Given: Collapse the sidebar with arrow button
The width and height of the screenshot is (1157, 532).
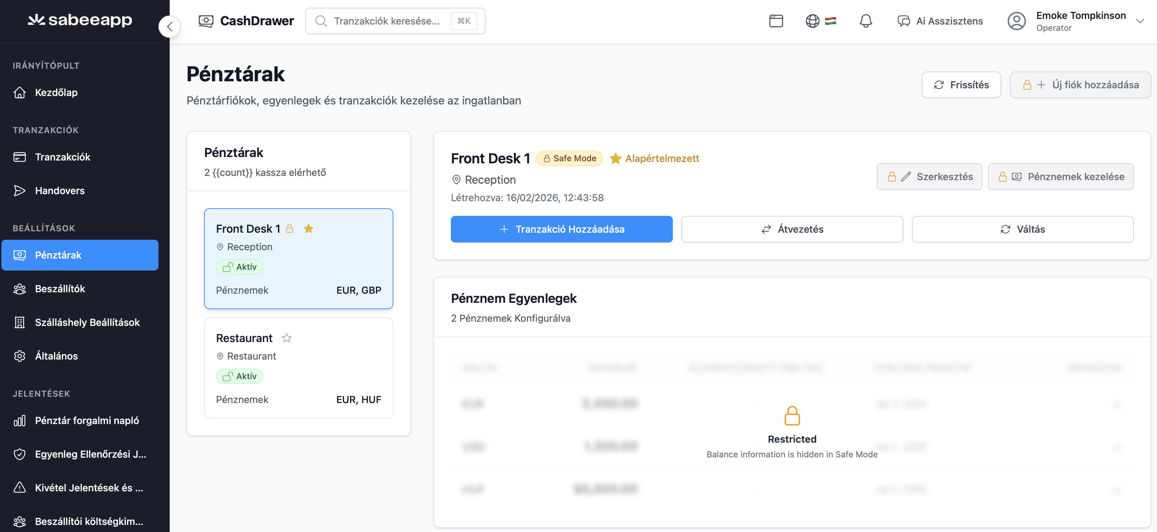Looking at the screenshot, I should coord(169,27).
